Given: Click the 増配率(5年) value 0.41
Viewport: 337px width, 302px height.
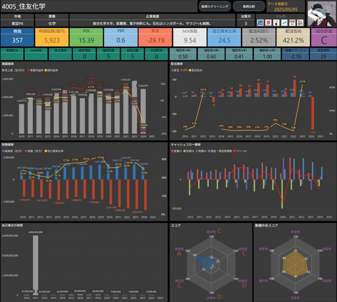Looking at the screenshot, I should click(239, 57).
